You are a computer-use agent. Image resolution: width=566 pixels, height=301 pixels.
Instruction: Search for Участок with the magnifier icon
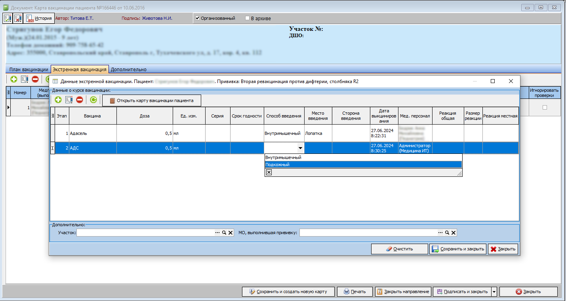[224, 233]
